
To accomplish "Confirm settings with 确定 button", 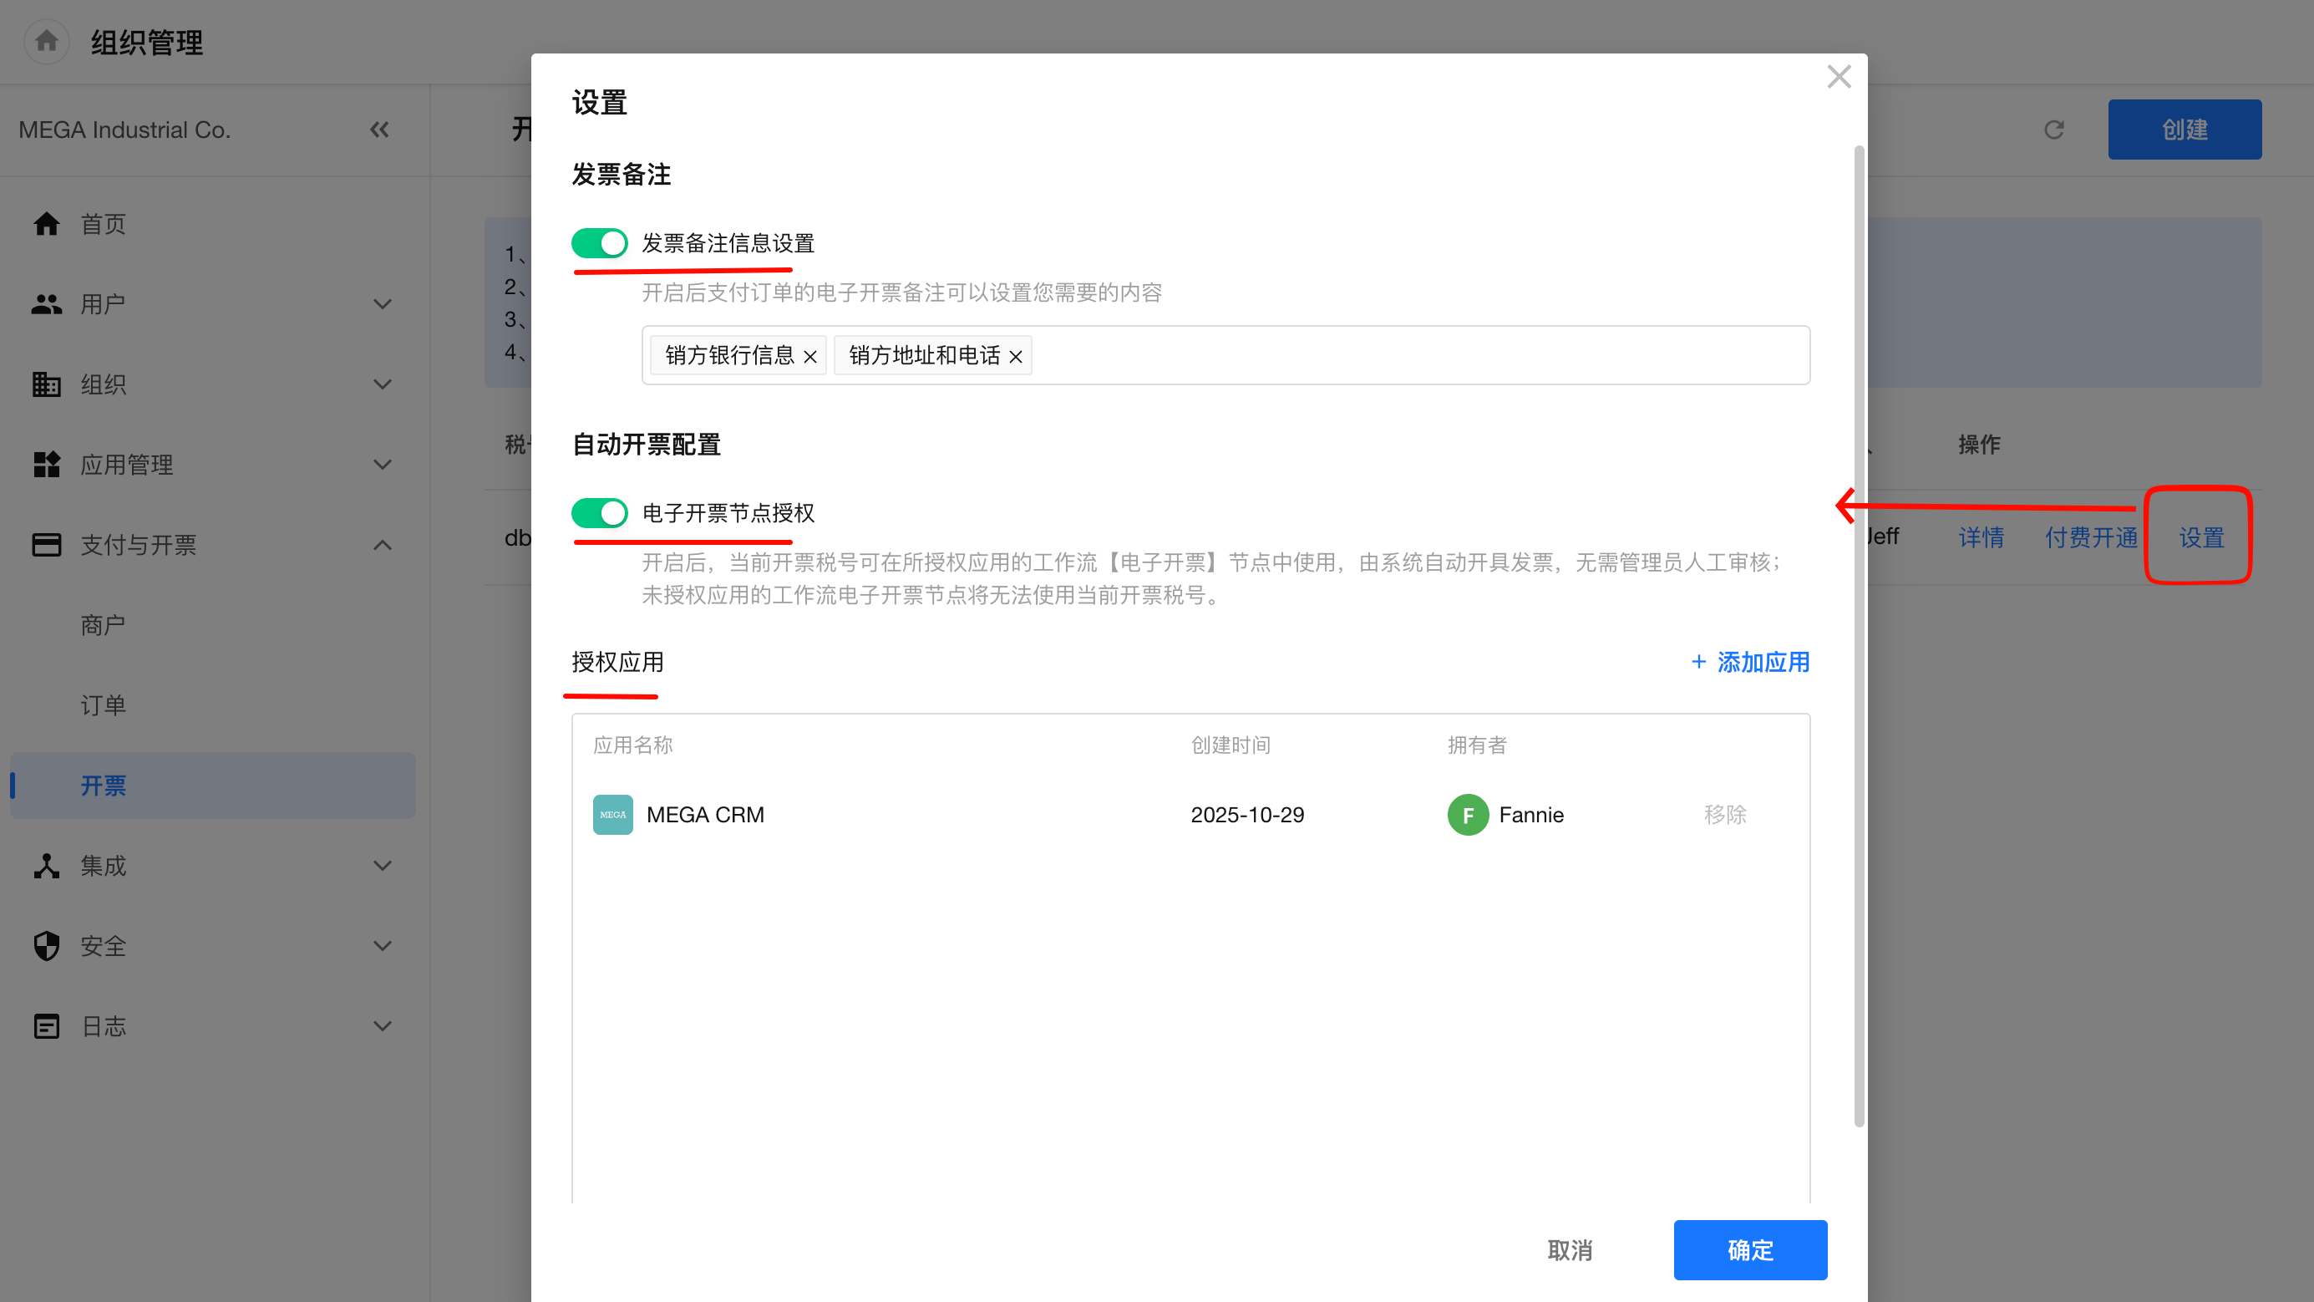I will pyautogui.click(x=1749, y=1249).
